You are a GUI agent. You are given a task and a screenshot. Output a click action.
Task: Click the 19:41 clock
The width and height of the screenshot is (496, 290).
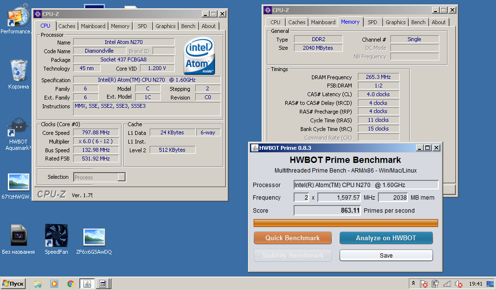(476, 284)
